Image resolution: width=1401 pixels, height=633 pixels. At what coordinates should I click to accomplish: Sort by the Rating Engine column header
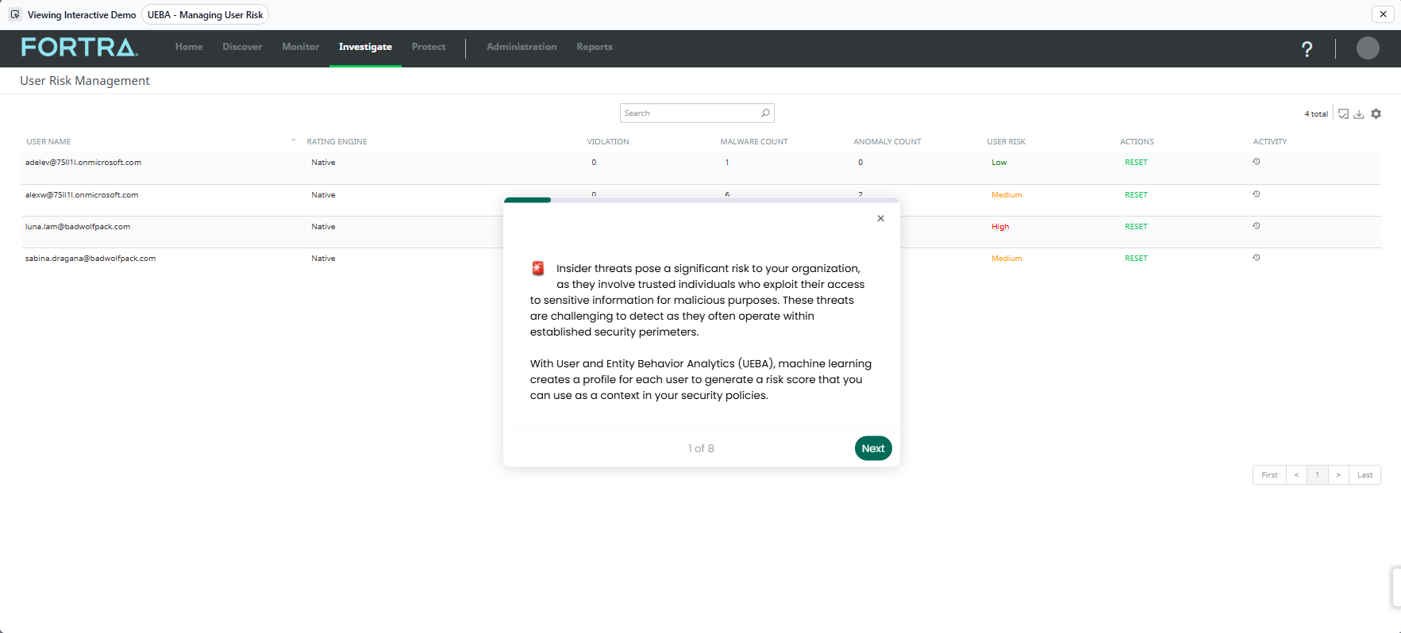(x=337, y=142)
